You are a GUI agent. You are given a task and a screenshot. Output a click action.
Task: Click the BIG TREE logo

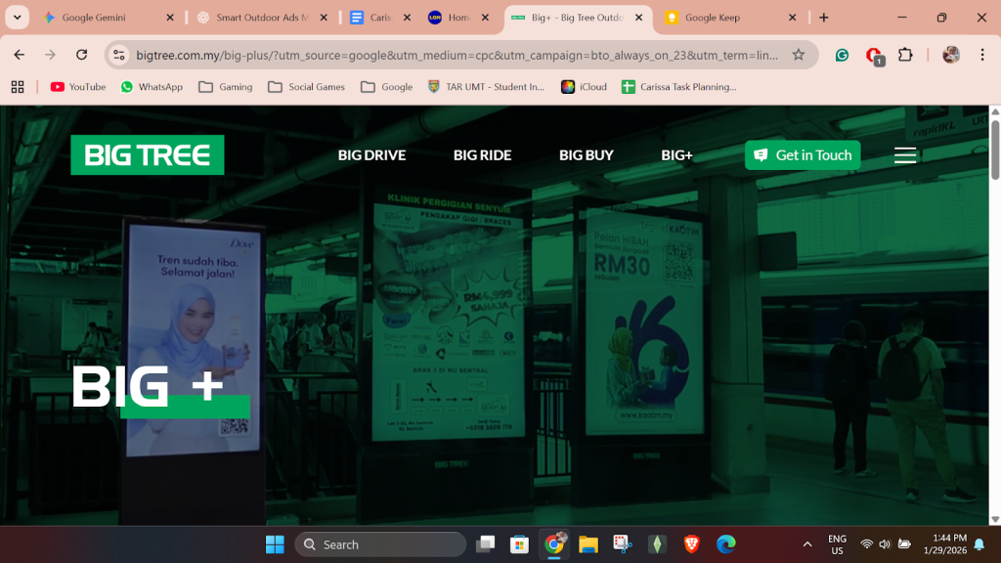point(148,154)
